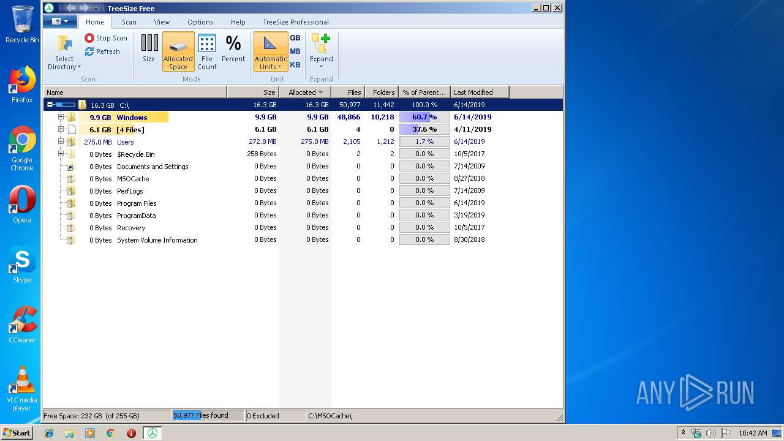Show hidden system tray icons
Screen dimensions: 784x441
pyautogui.click(x=683, y=433)
